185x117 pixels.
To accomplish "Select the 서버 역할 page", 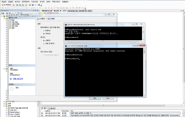I will 15,22.
